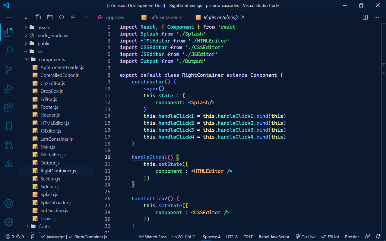Open the Run and Debug view
This screenshot has width=386, height=241.
(x=9, y=89)
